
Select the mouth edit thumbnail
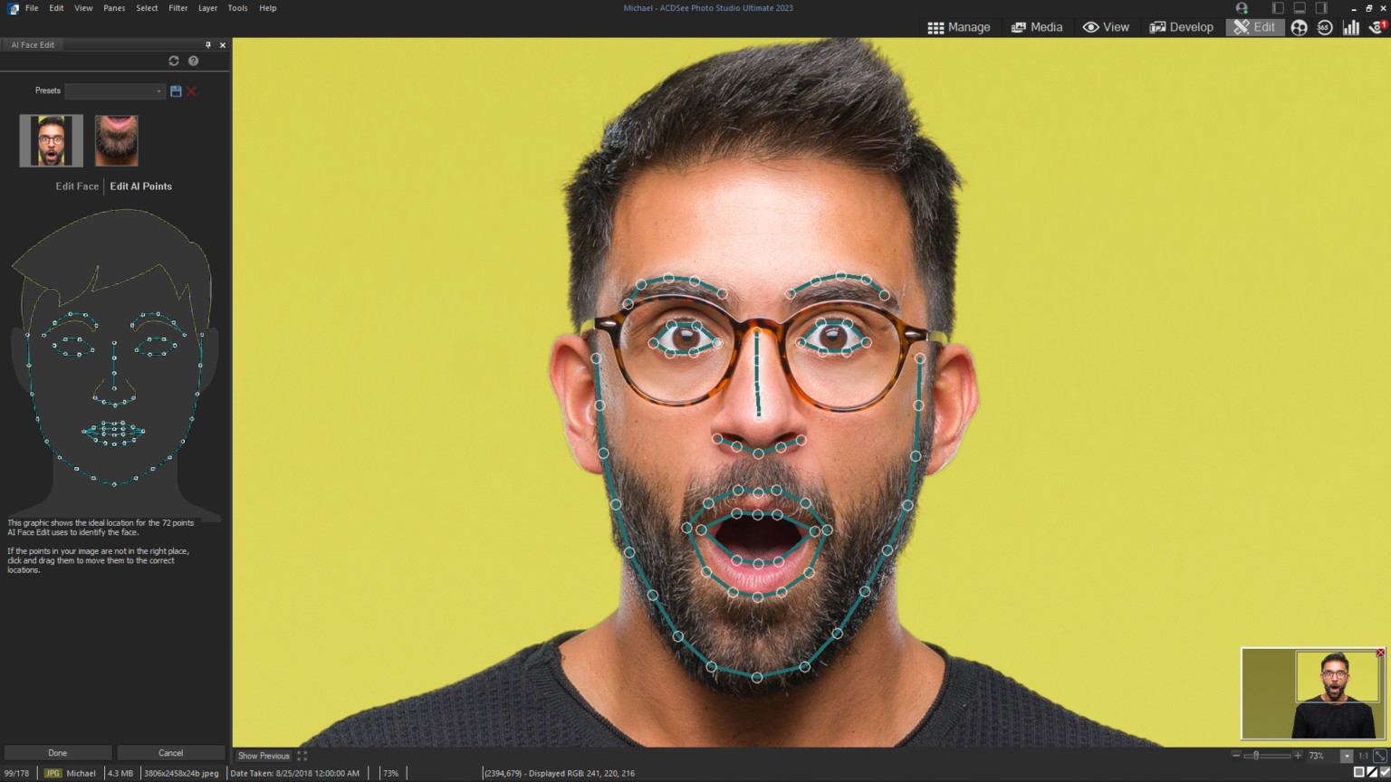pyautogui.click(x=116, y=140)
